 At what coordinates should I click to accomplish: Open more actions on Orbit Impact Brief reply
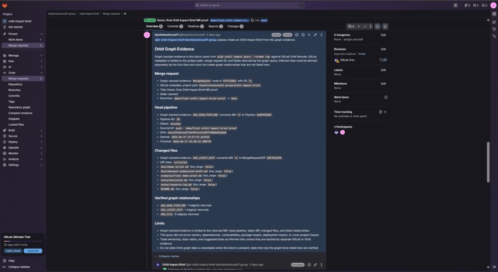(321, 265)
